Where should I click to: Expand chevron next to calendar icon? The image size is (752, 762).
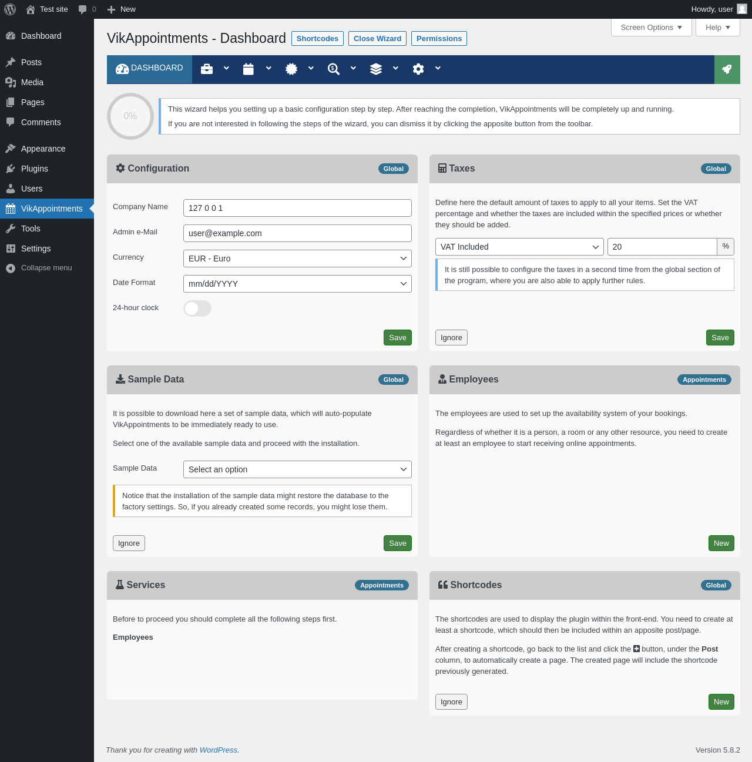268,69
